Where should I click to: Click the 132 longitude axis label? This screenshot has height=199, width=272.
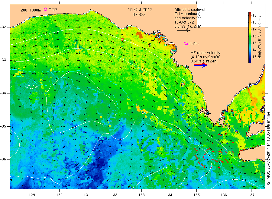tap(114, 195)
